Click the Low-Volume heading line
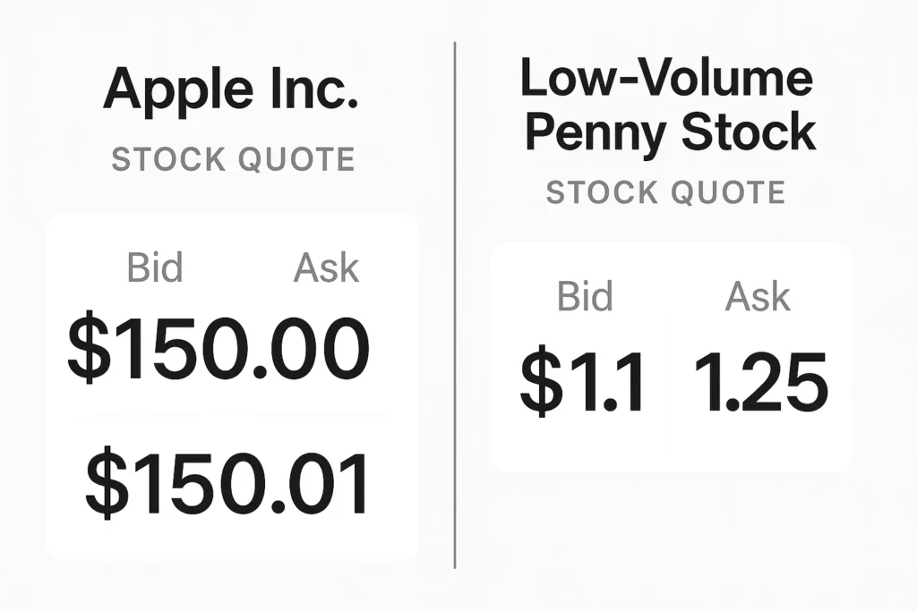Image resolution: width=917 pixels, height=611 pixels. tap(666, 79)
